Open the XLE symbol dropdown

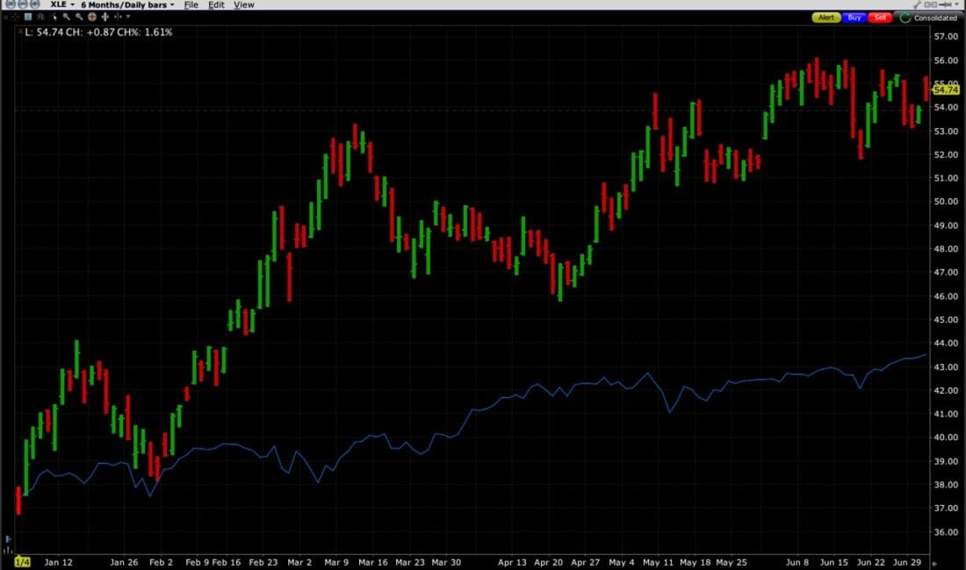(x=63, y=5)
